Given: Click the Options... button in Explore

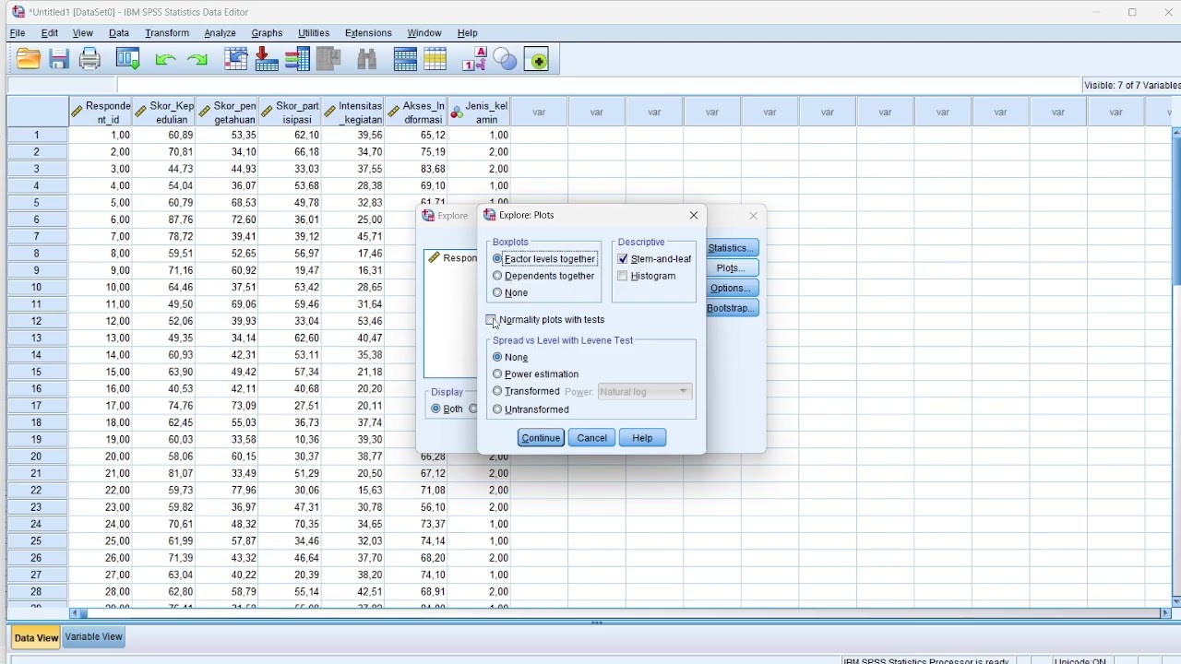Looking at the screenshot, I should tap(732, 289).
